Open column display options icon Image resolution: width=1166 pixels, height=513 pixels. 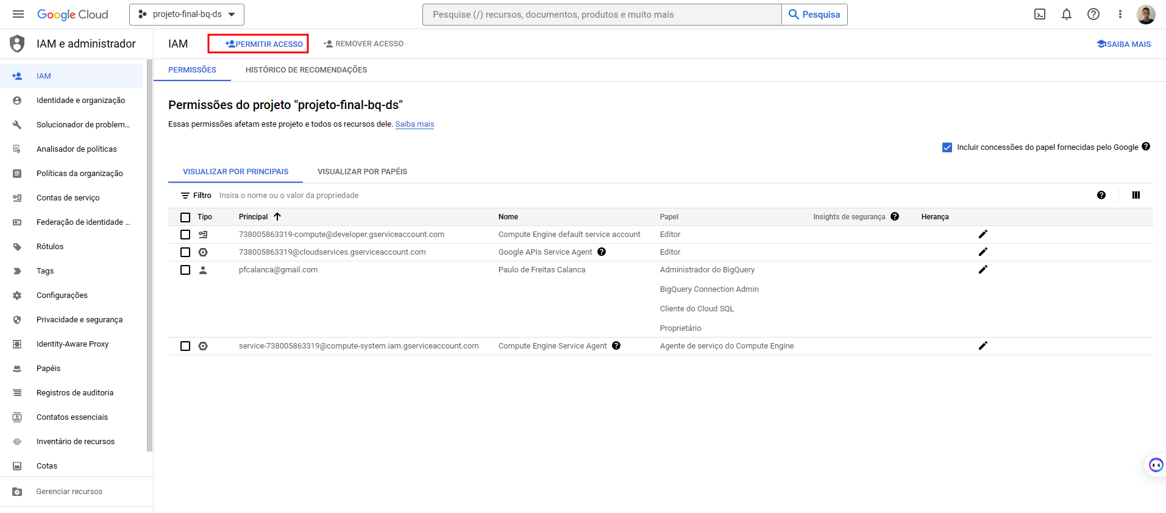click(x=1136, y=195)
